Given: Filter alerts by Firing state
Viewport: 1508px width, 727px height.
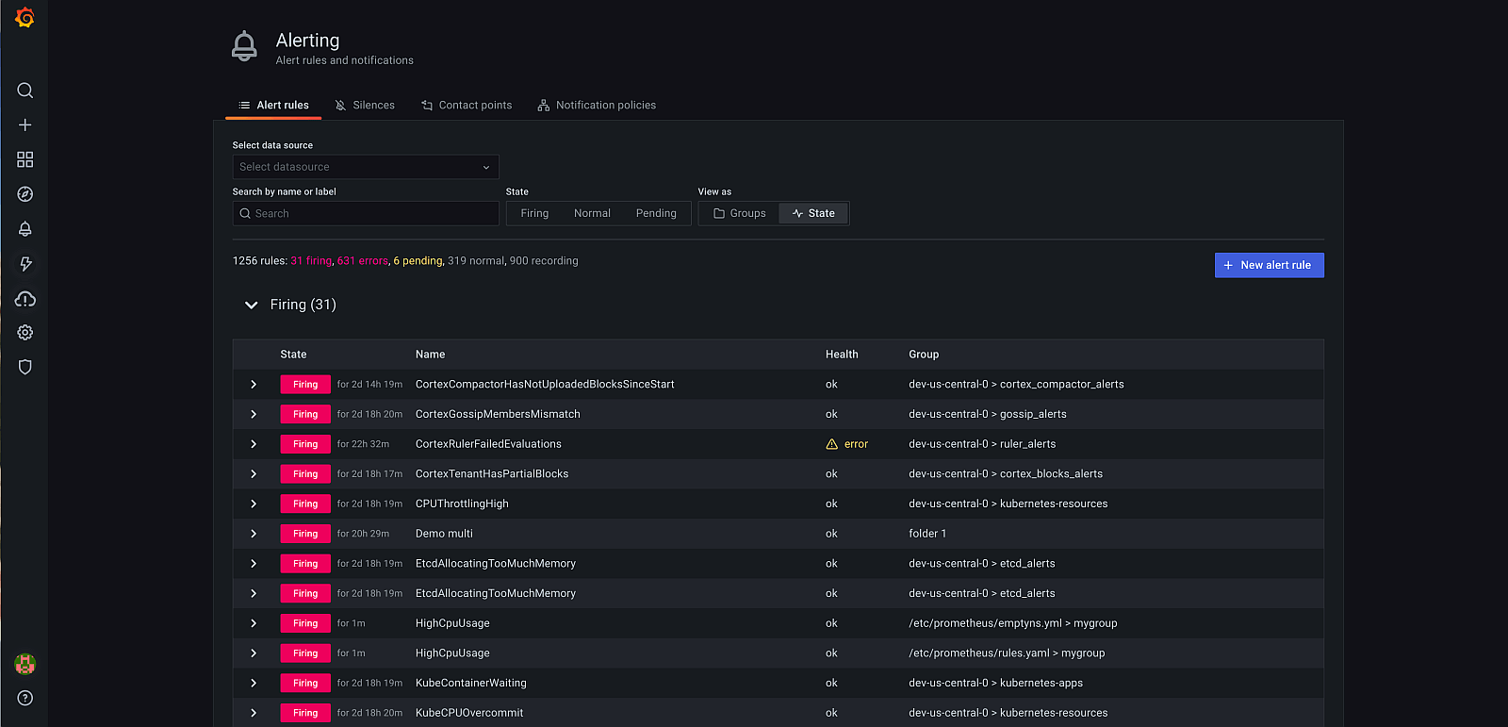Looking at the screenshot, I should pos(534,213).
